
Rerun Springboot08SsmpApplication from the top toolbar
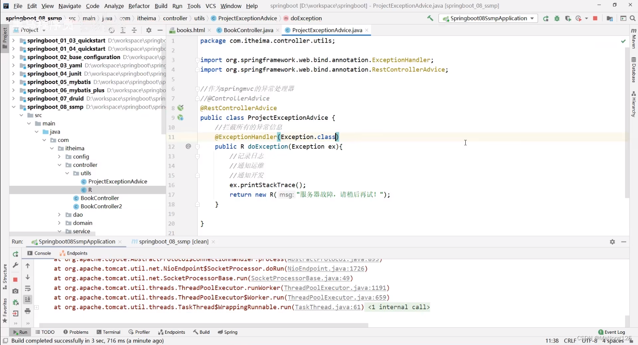546,18
